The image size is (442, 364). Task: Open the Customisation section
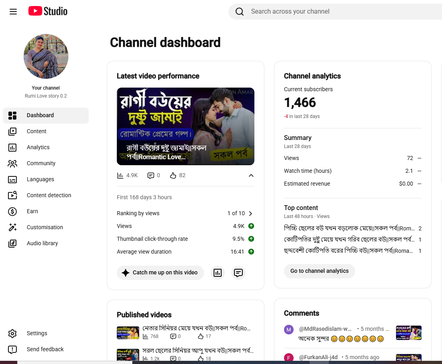[x=46, y=227]
